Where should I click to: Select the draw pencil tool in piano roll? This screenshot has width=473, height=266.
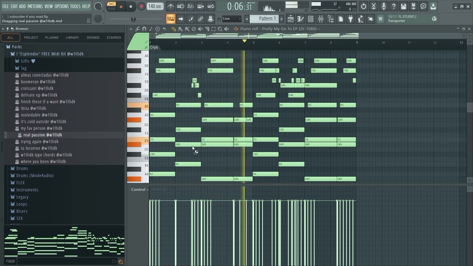click(174, 29)
